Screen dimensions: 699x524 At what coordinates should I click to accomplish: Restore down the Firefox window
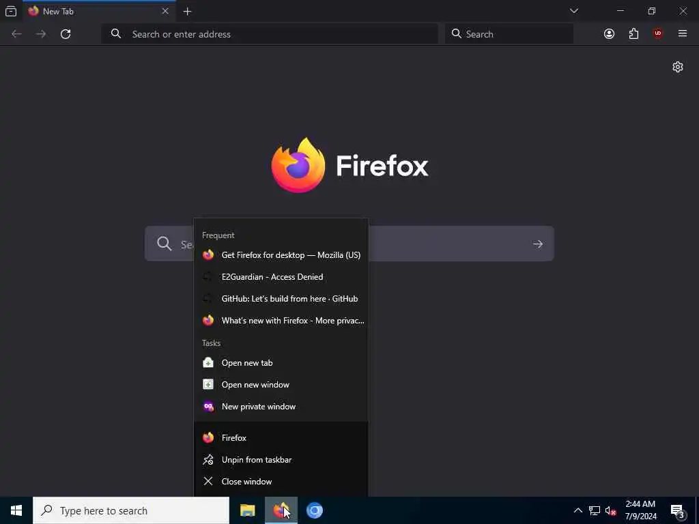652,11
